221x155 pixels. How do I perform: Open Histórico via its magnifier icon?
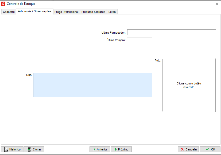6,149
